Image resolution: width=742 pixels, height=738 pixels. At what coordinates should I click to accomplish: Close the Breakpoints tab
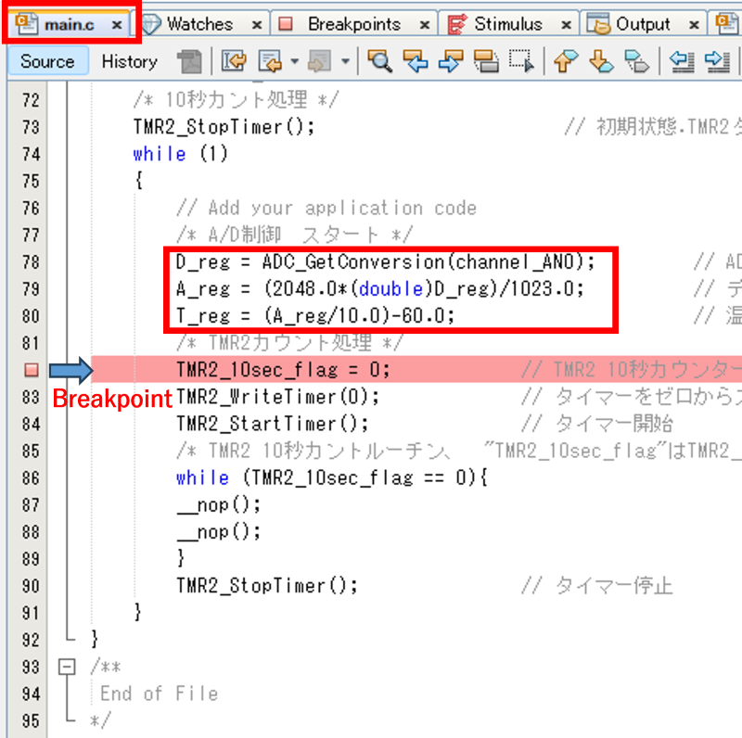pos(425,25)
